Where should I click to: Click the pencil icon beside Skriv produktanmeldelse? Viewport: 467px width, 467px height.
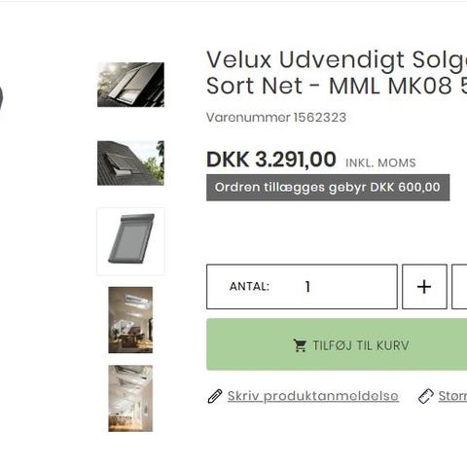click(215, 396)
